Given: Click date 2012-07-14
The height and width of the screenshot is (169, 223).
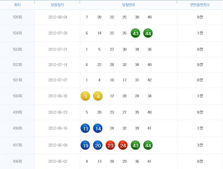Looking at the screenshot, I should tap(58, 65).
